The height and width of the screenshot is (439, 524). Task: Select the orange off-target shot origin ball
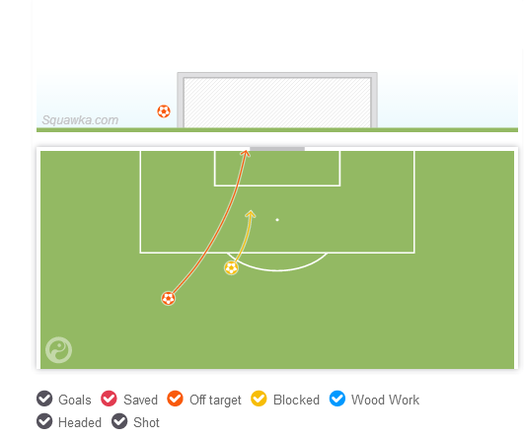[168, 298]
